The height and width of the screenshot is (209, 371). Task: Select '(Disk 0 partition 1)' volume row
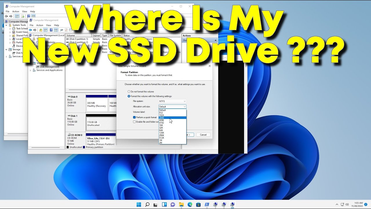pyautogui.click(x=77, y=39)
